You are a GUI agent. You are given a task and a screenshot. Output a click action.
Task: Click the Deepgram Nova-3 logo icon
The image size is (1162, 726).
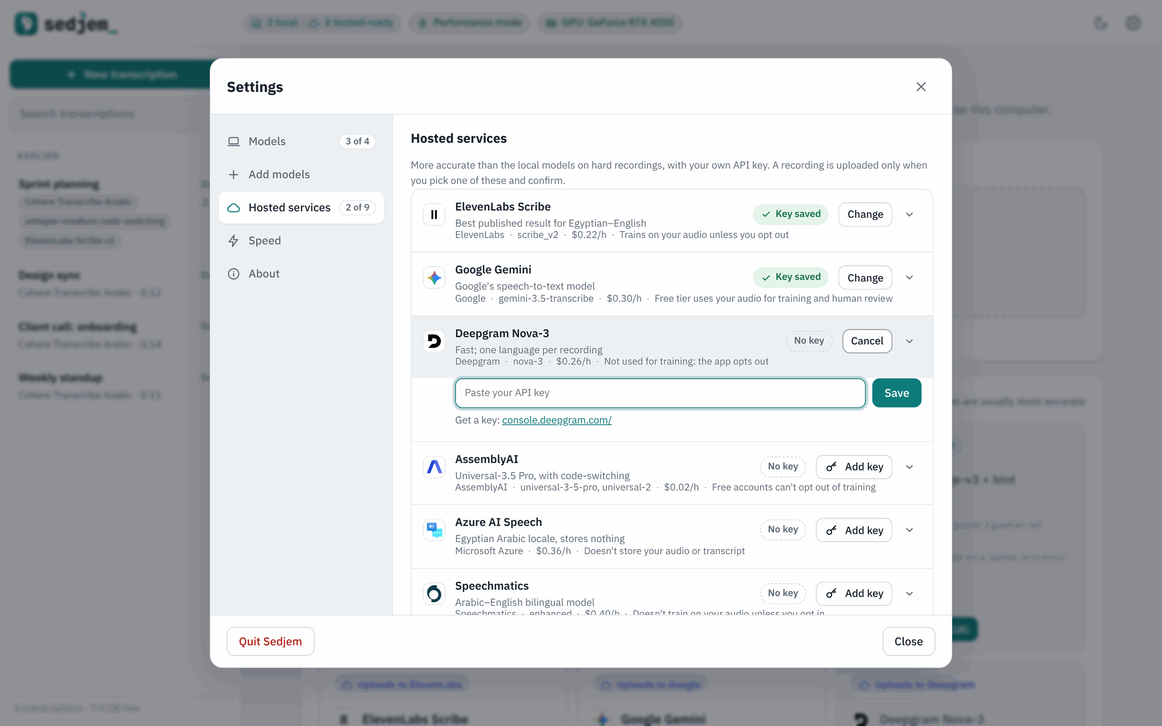(x=434, y=341)
